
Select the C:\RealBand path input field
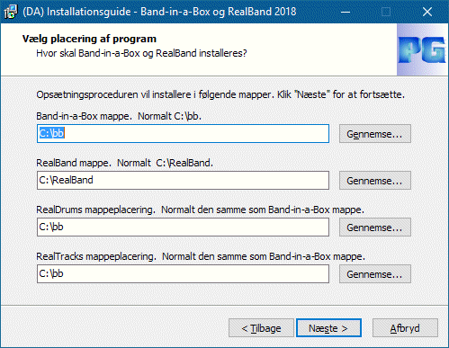(x=183, y=181)
